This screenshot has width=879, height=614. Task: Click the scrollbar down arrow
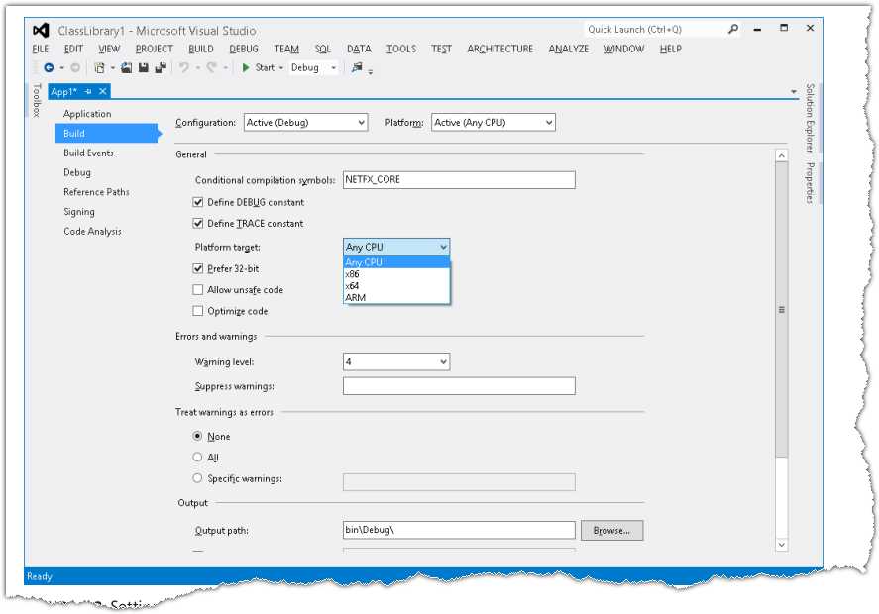tap(782, 545)
